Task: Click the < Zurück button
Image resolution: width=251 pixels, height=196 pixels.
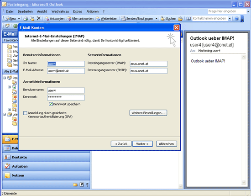Action: click(121, 144)
